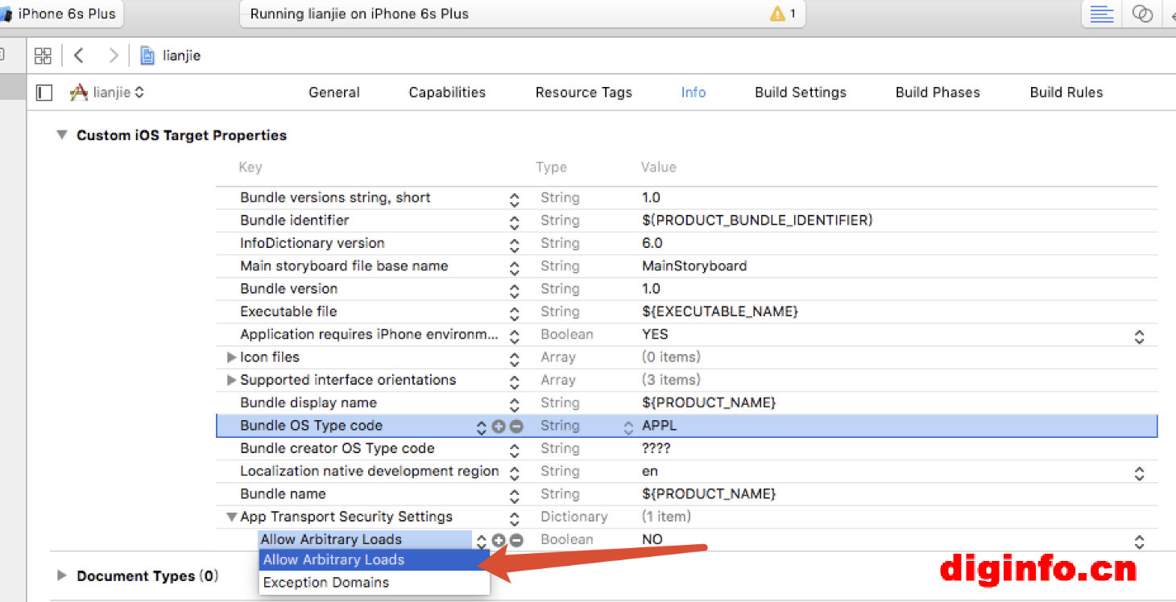Screen dimensions: 1176x602
Task: Choose Exception Domains from dropdown list
Action: pos(375,583)
